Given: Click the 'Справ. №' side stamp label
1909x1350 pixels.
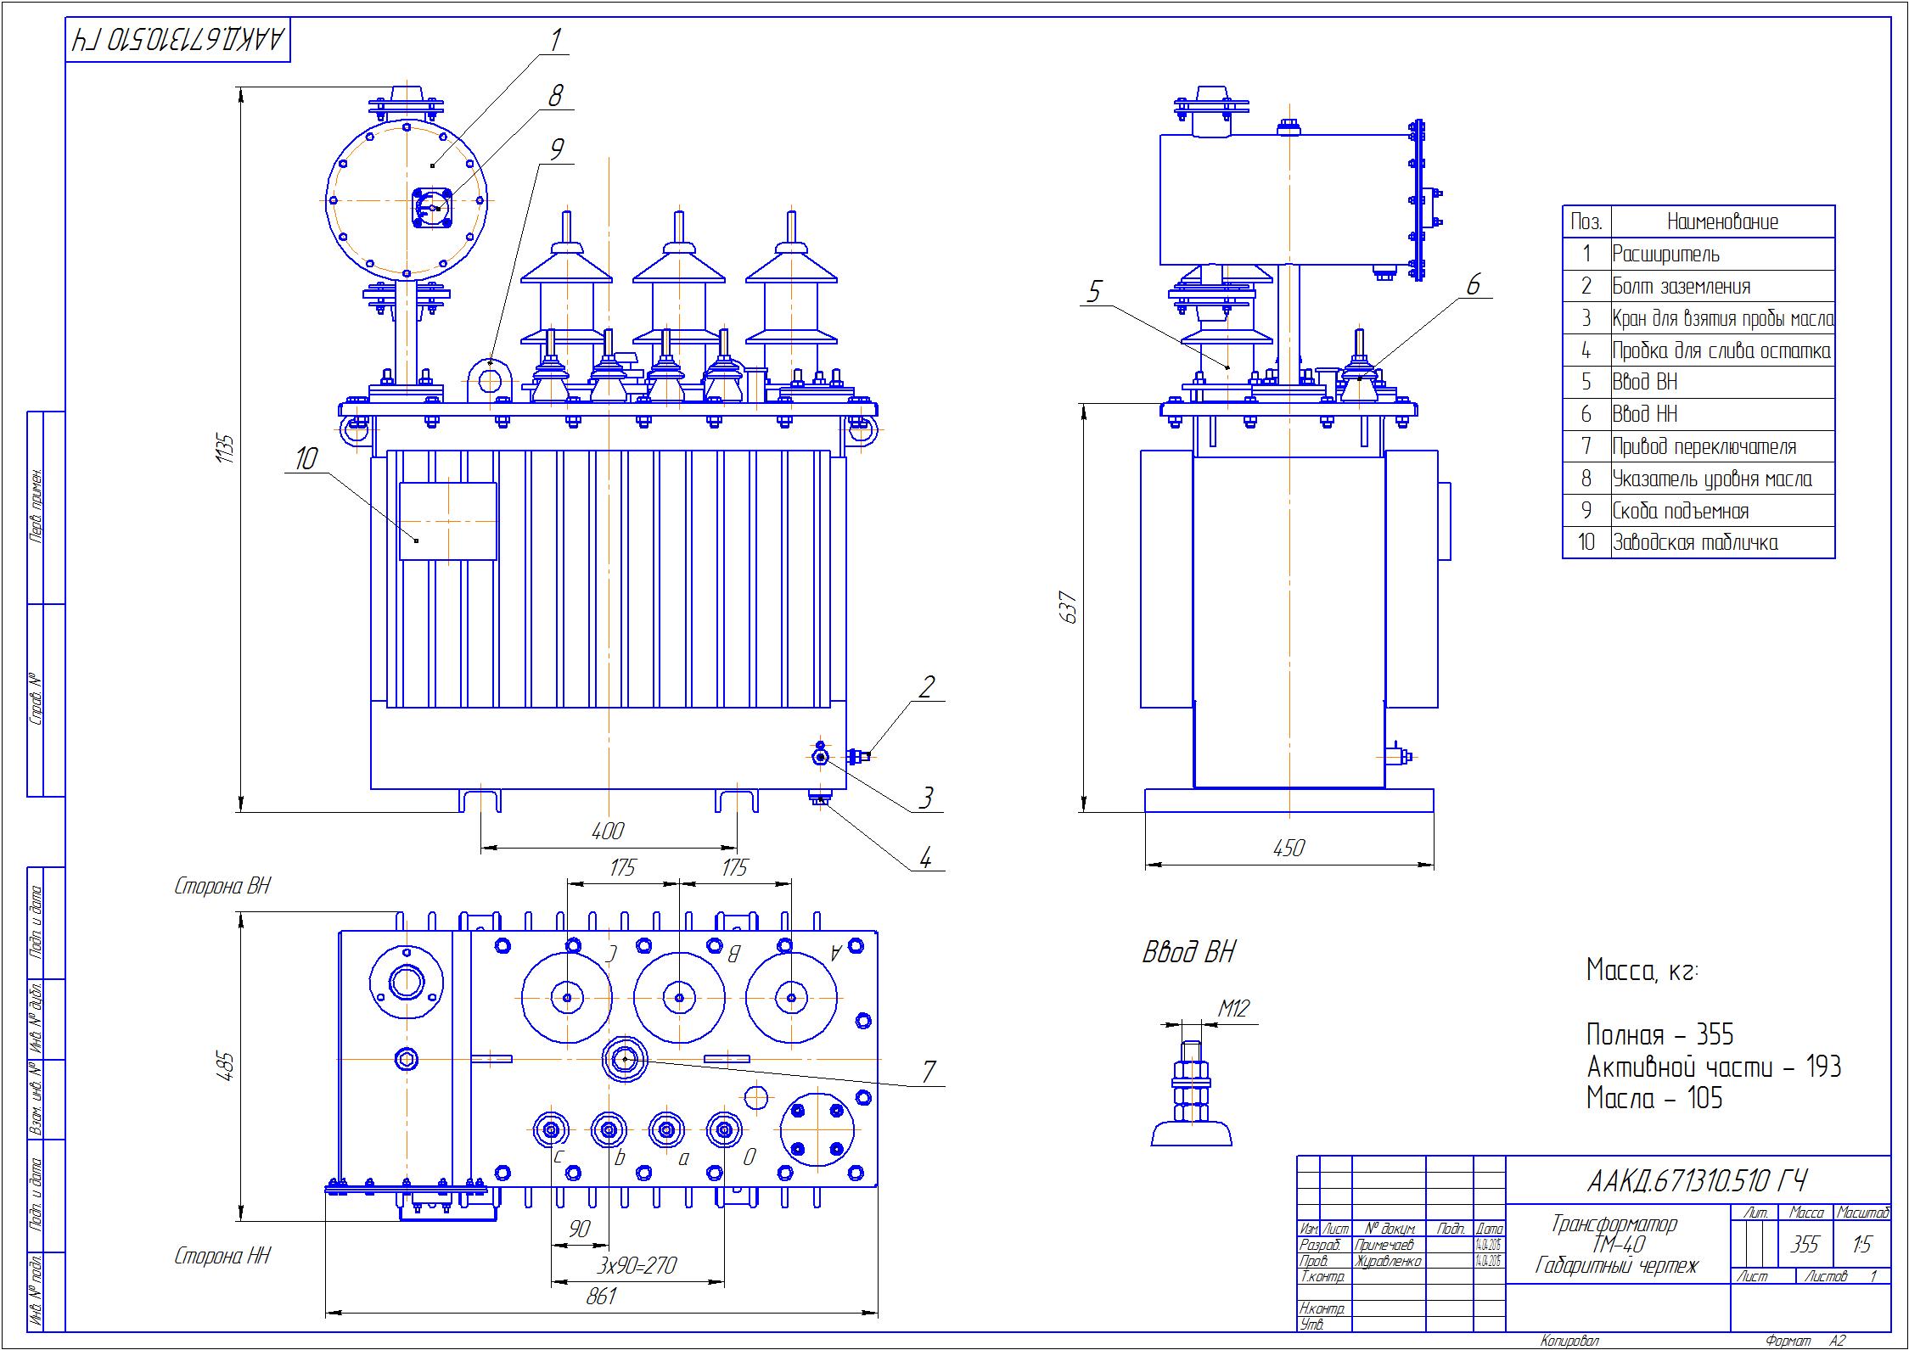Looking at the screenshot, I should [37, 700].
